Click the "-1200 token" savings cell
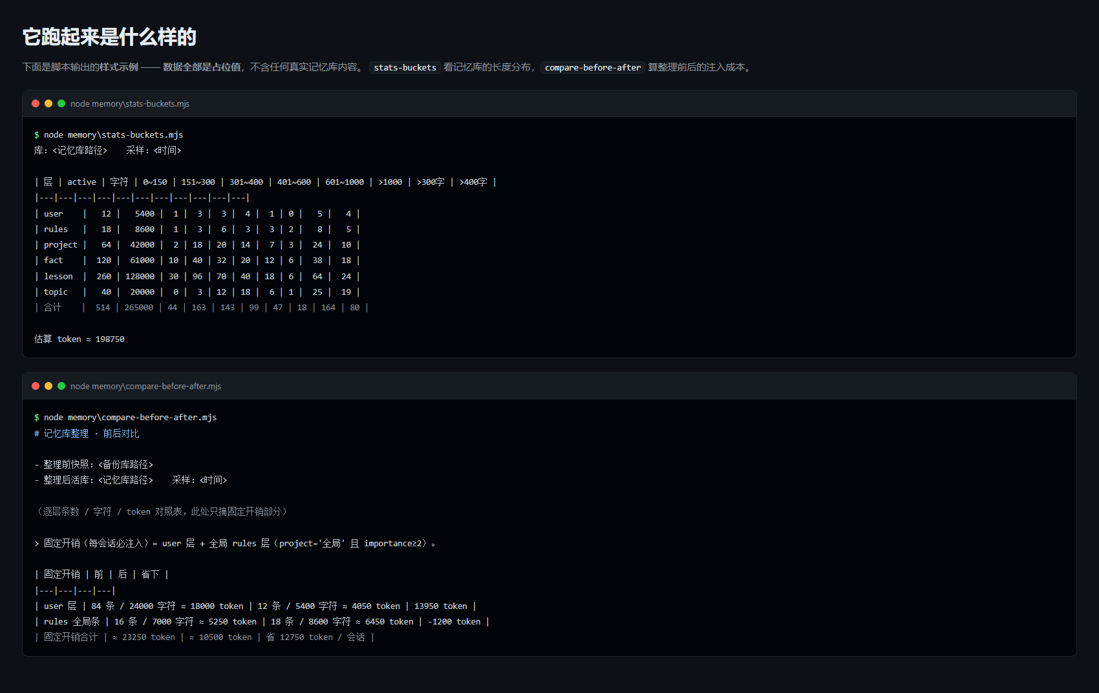The height and width of the screenshot is (693, 1099). point(454,621)
